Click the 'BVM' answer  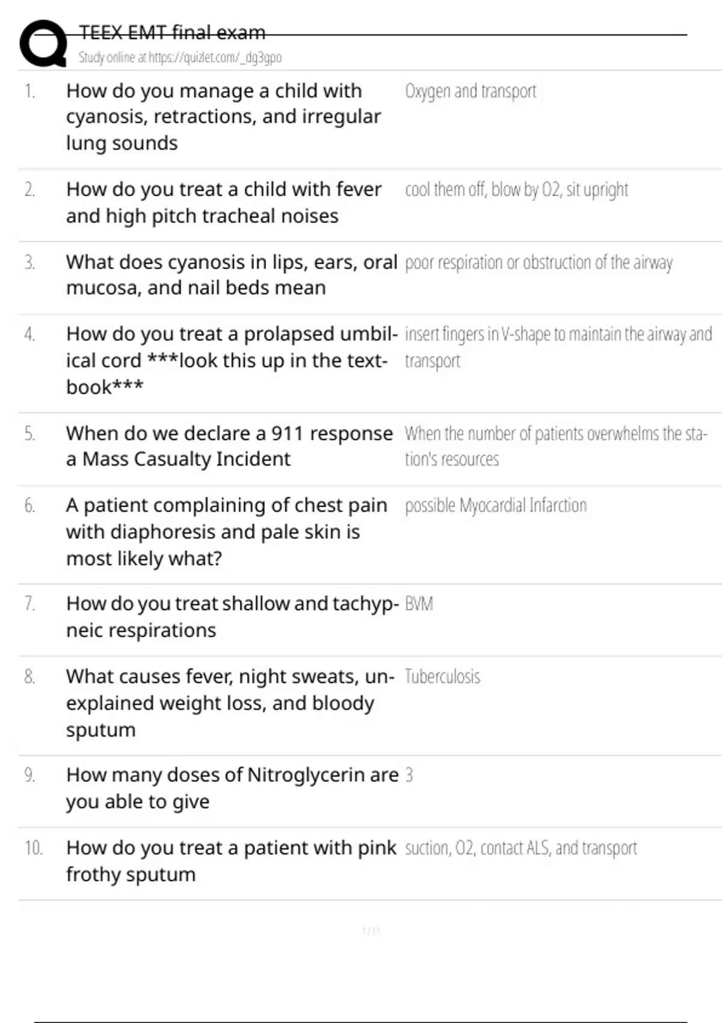coord(419,604)
